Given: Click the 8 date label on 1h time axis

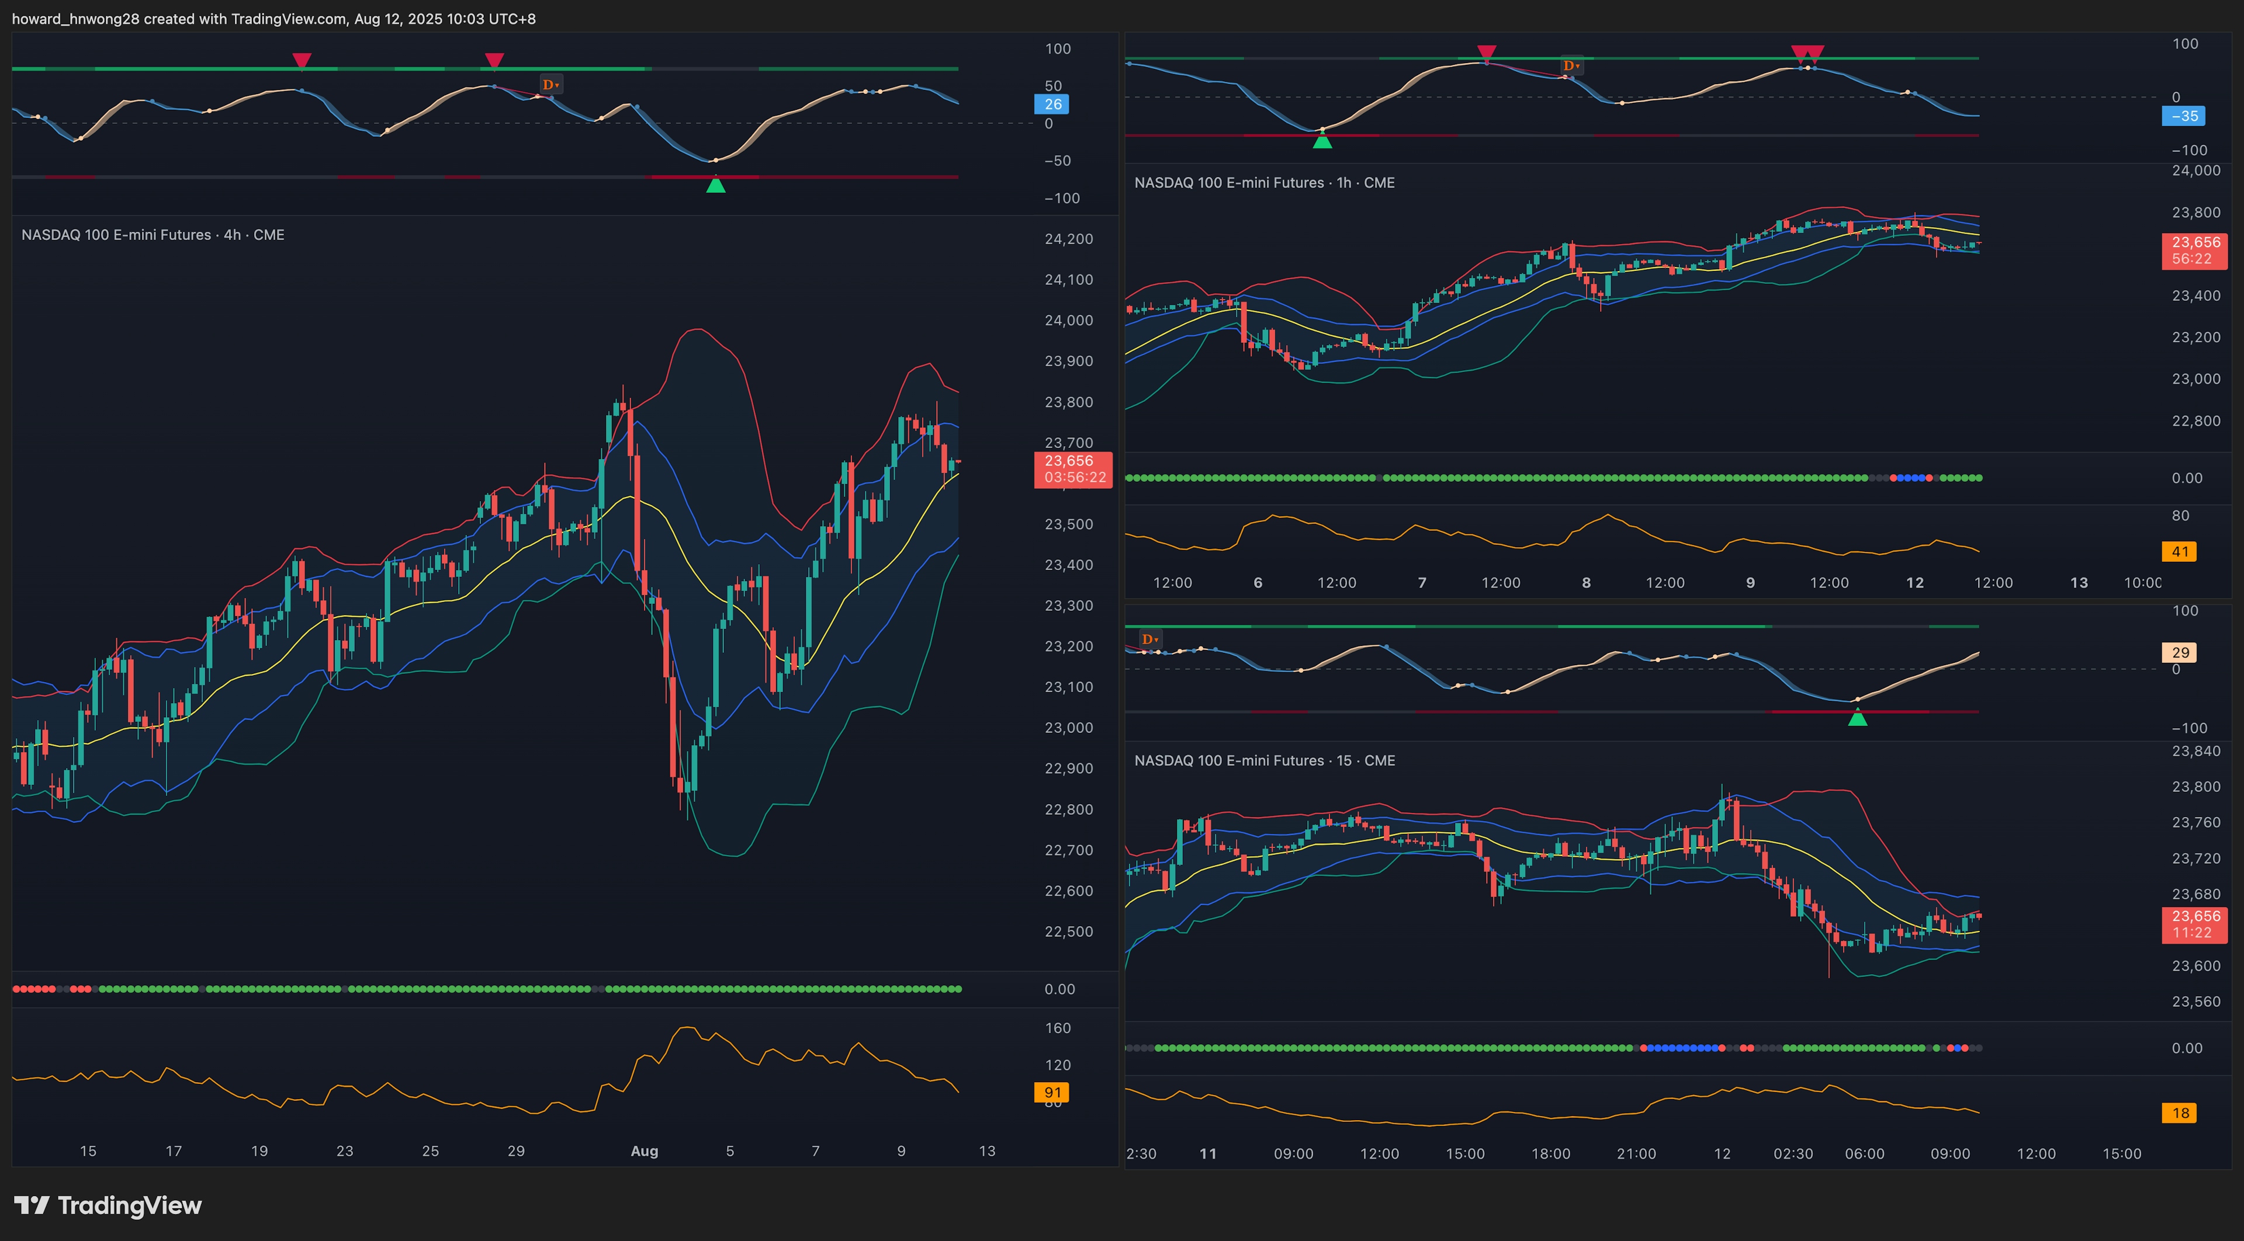Looking at the screenshot, I should tap(1587, 582).
